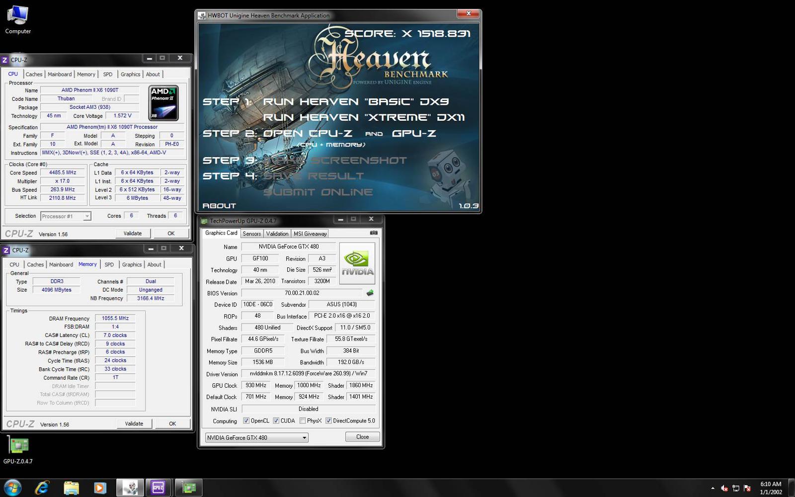Toggle the PhysX checkbox

tap(302, 420)
